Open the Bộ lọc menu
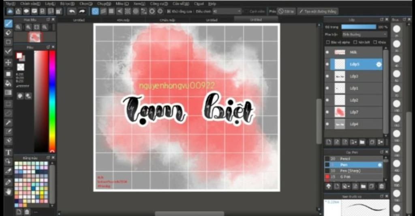Screen dimensions: 415x216 [x=67, y=4]
